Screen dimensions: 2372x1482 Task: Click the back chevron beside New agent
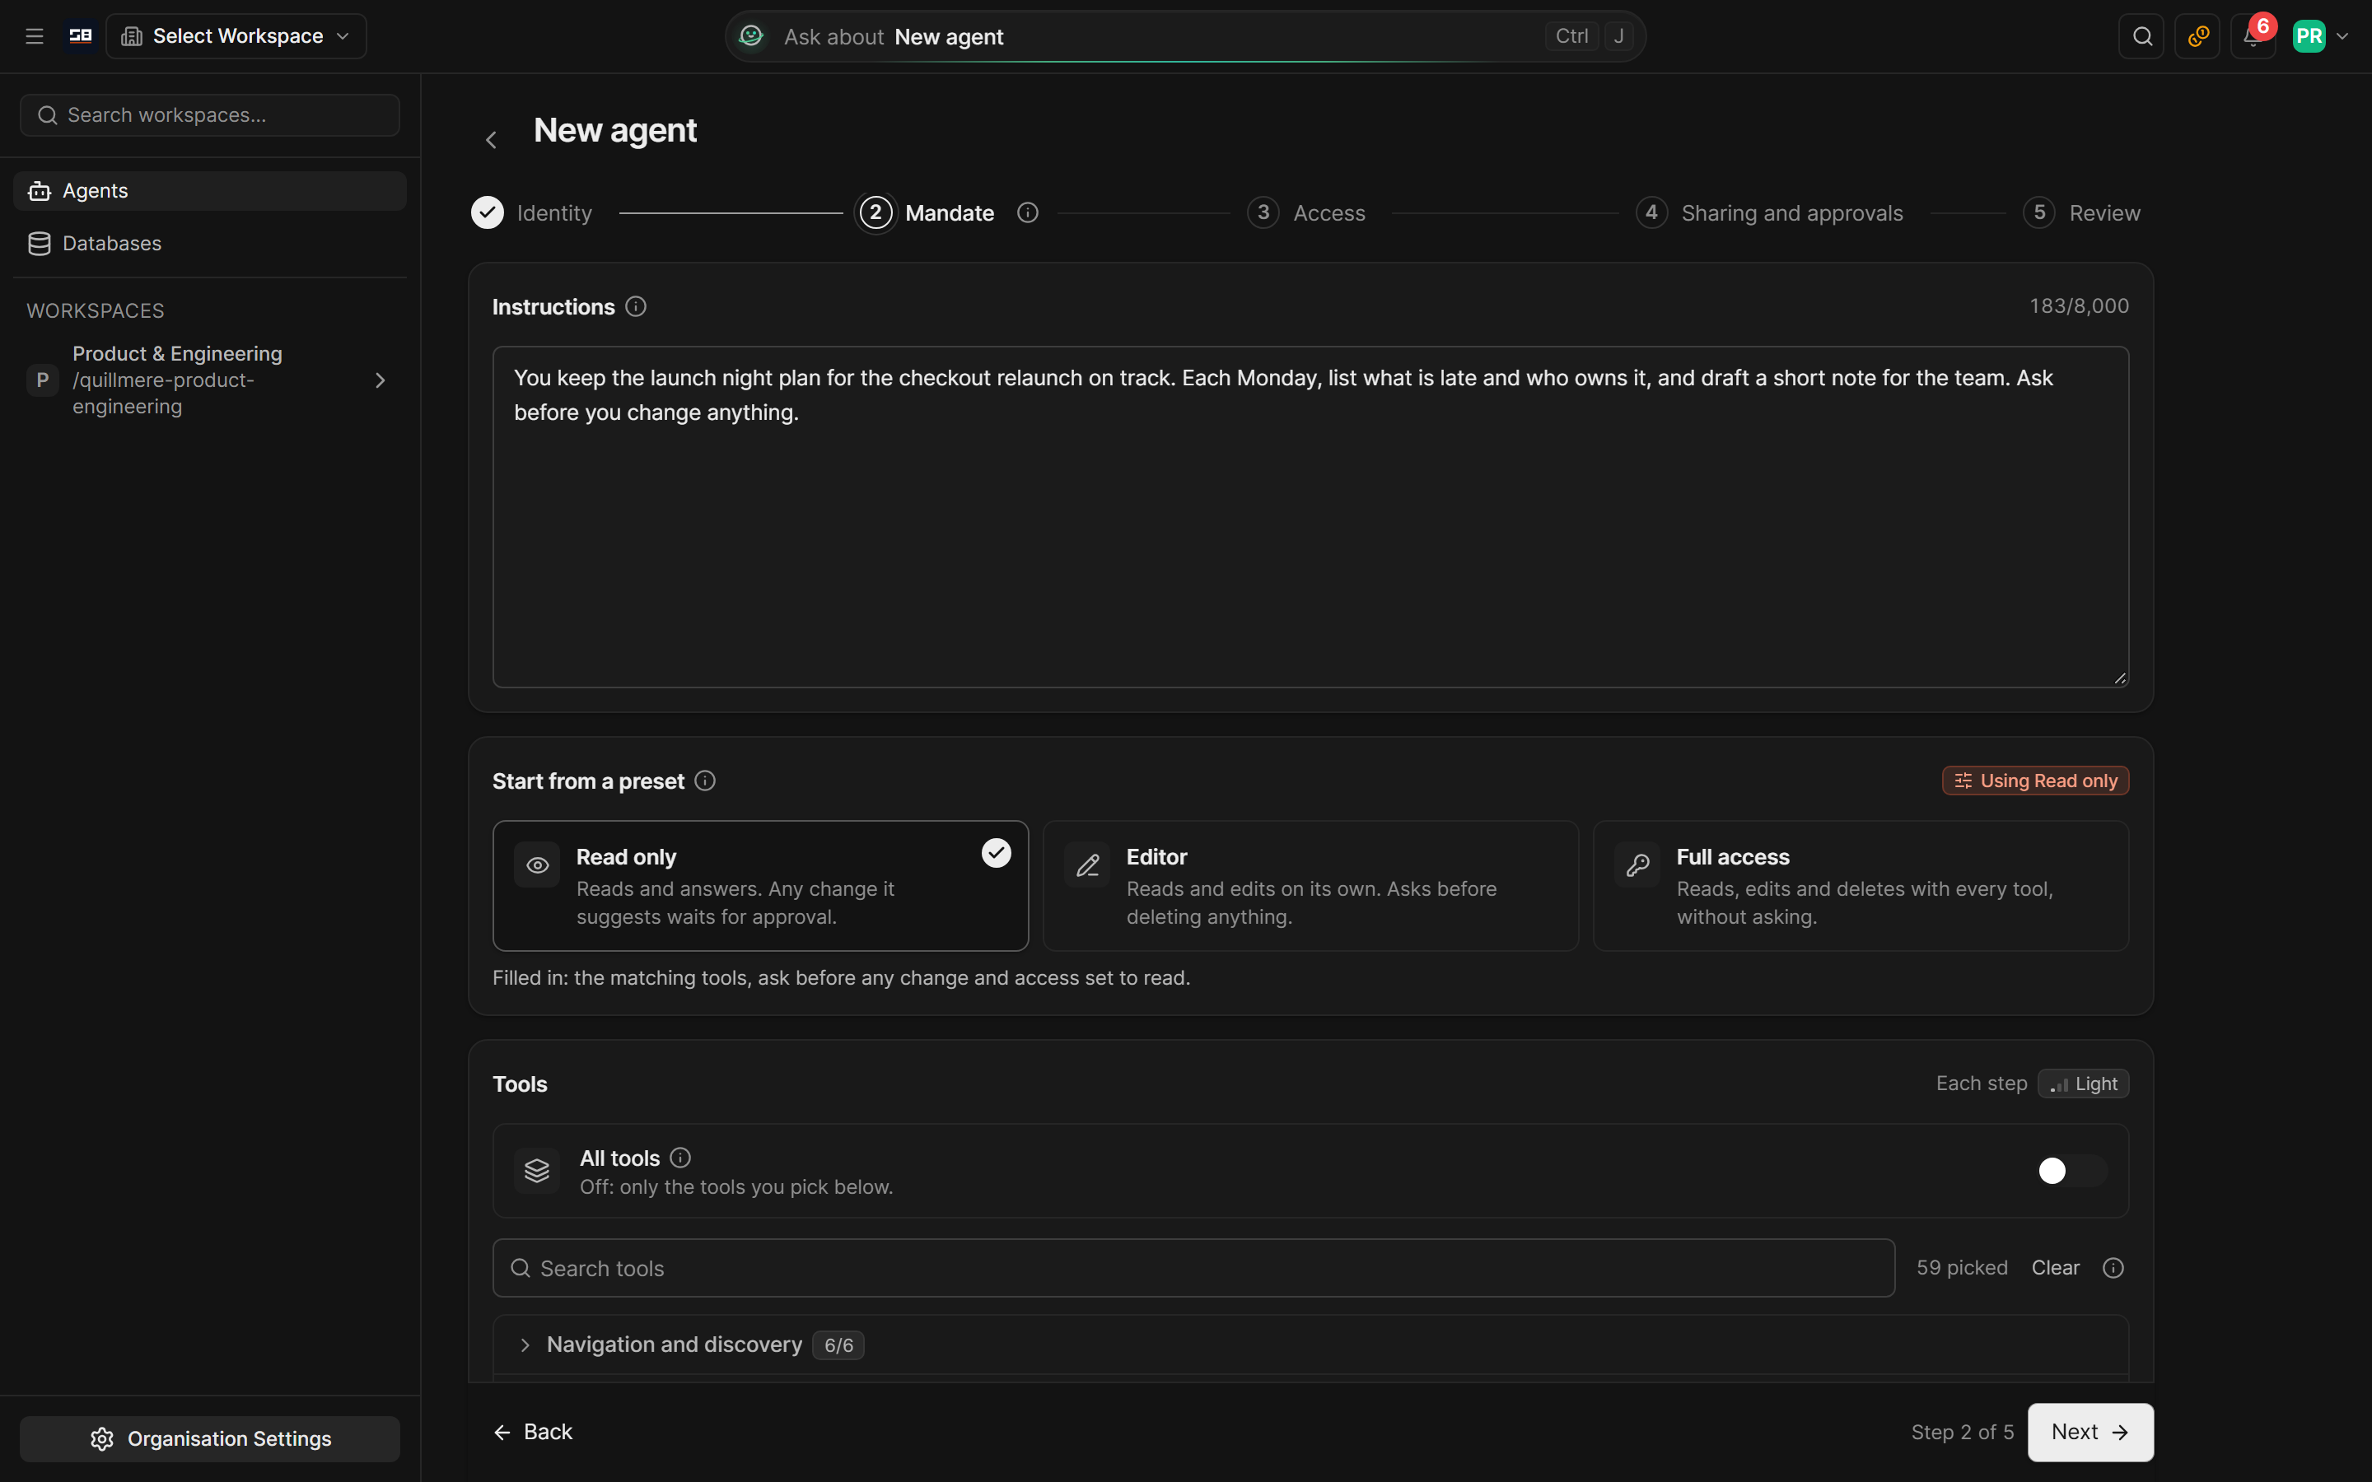tap(491, 140)
